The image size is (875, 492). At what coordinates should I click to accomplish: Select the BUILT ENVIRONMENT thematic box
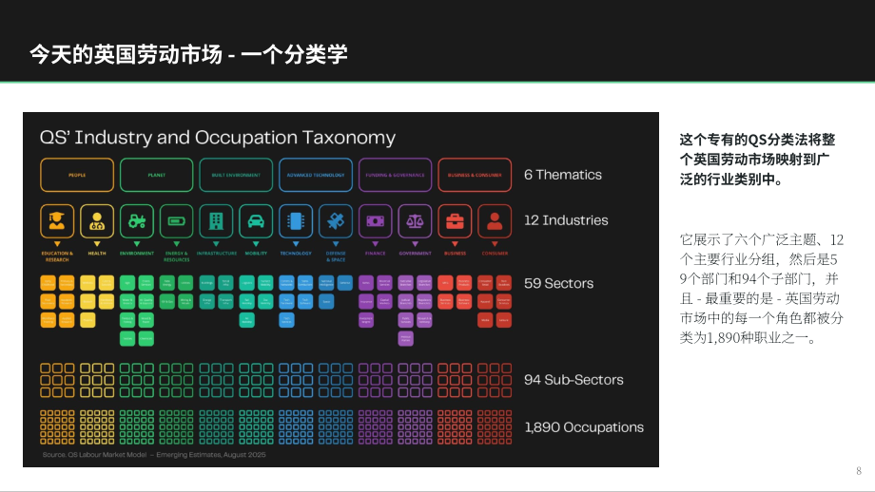coord(236,175)
